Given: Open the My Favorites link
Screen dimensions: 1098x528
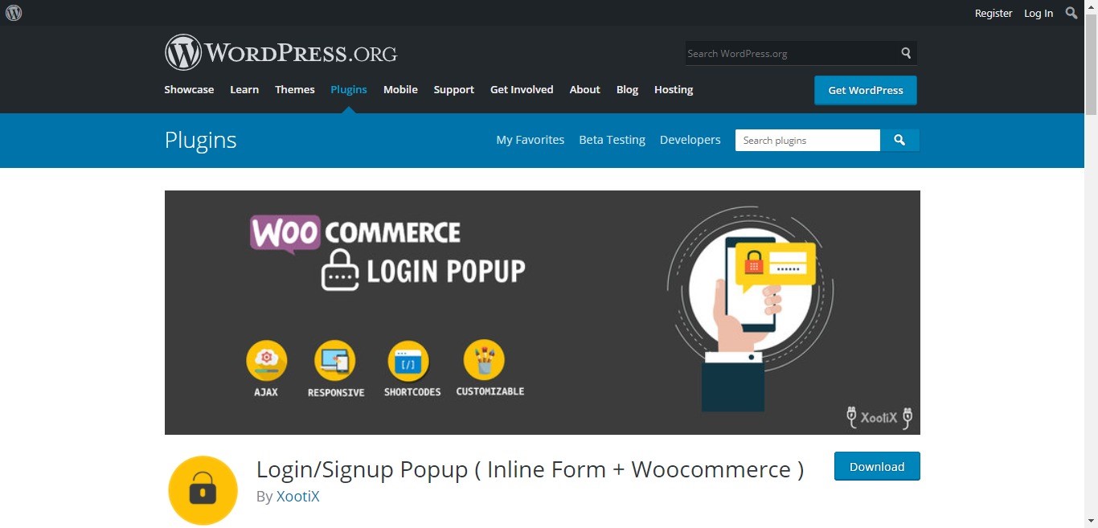Looking at the screenshot, I should click(531, 140).
